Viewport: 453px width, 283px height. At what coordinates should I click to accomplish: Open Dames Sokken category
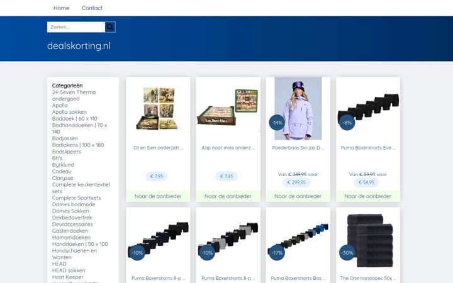pyautogui.click(x=70, y=211)
